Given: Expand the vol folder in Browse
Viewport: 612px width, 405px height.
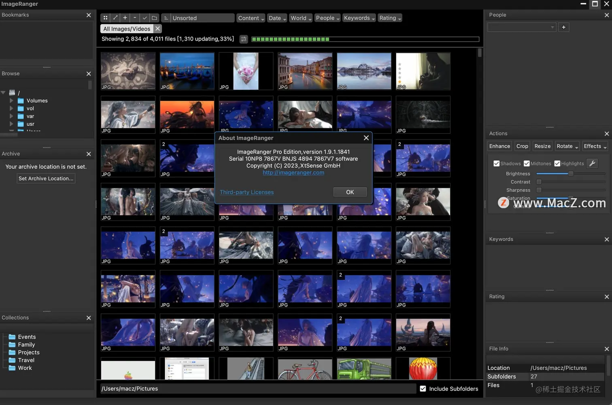Looking at the screenshot, I should [x=11, y=108].
